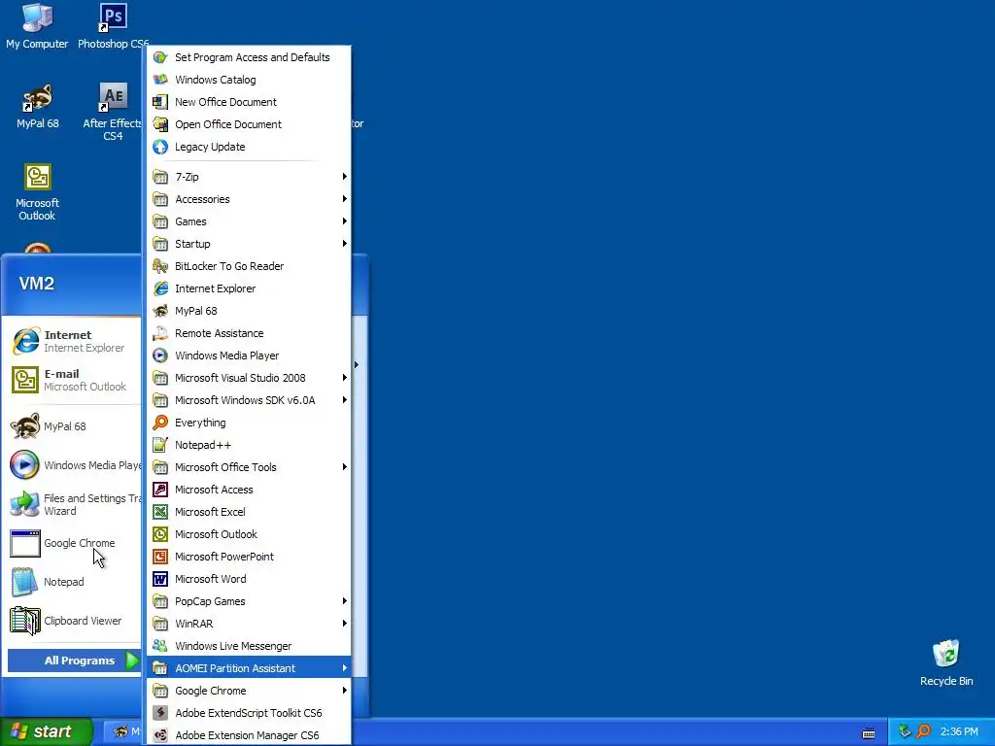This screenshot has height=746, width=995.
Task: Open Remote Assistance
Action: (249, 333)
